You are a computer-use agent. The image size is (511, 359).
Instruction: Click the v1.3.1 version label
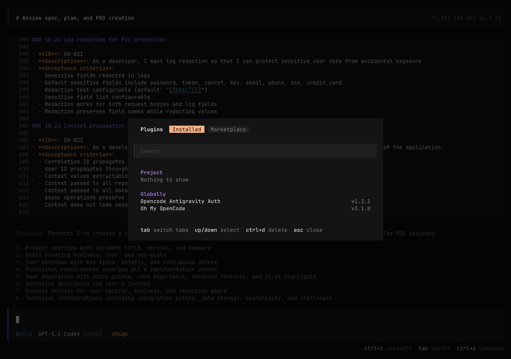[x=361, y=201]
